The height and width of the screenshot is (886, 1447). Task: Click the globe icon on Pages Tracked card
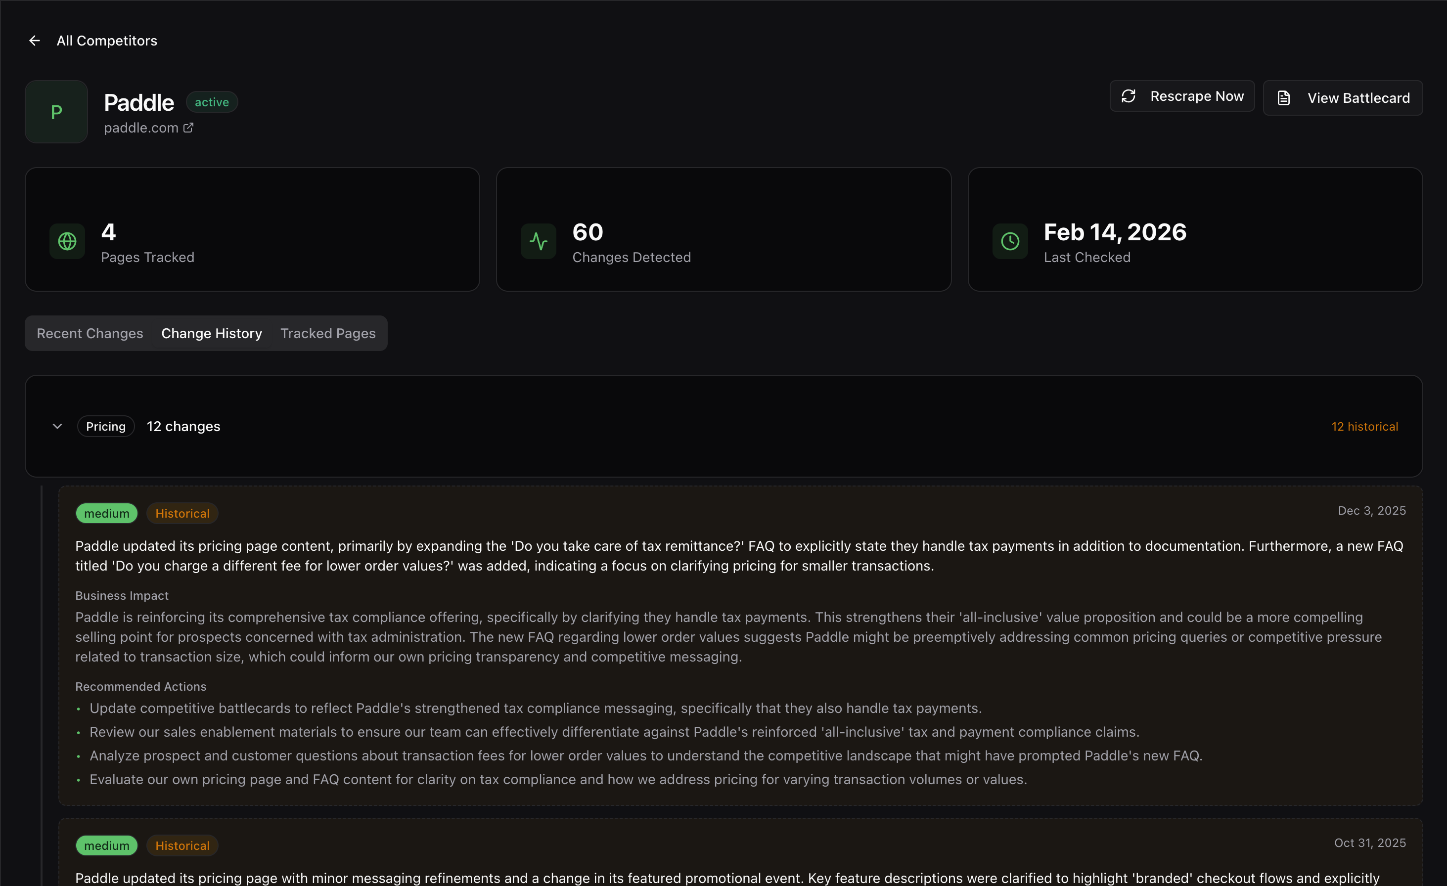67,241
